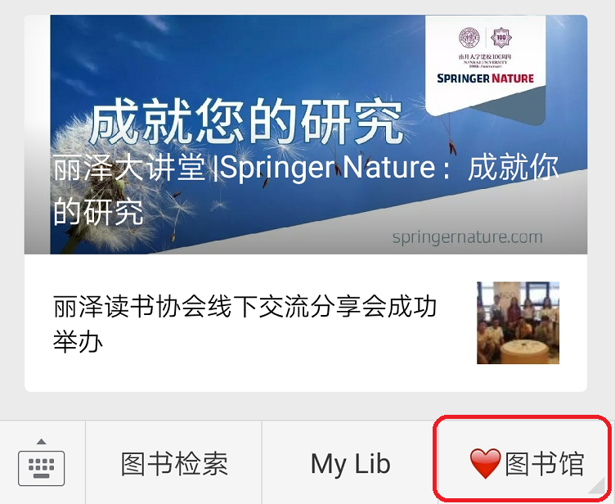Click the small up arrow above keyboard icon

tap(41, 442)
